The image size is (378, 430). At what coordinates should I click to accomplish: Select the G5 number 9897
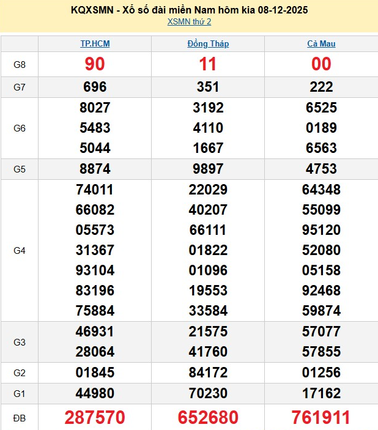pyautogui.click(x=208, y=169)
